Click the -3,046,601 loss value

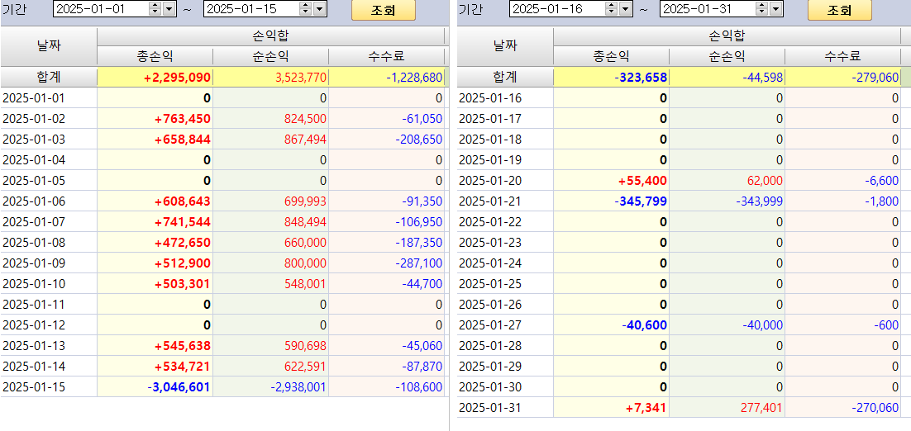(179, 387)
